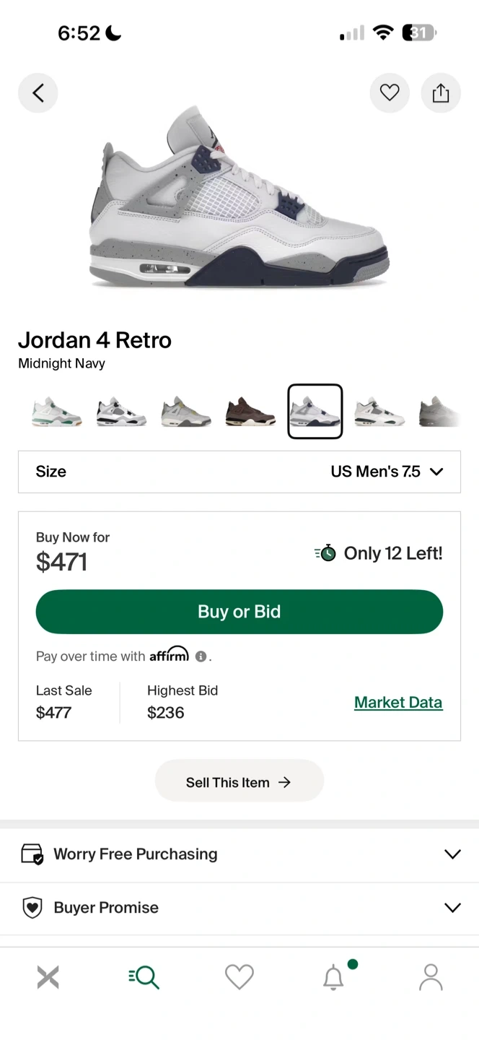
Task: Expand Worry Free Purchasing section
Action: 239,854
